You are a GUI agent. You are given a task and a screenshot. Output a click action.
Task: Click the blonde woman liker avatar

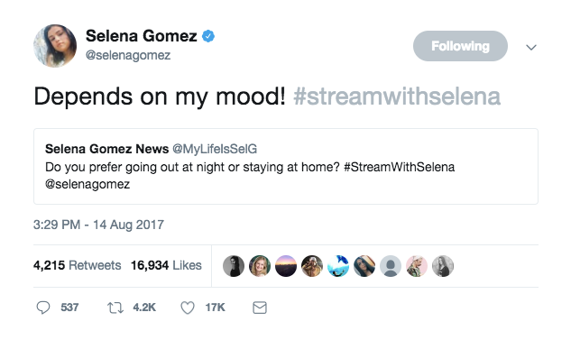point(260,266)
